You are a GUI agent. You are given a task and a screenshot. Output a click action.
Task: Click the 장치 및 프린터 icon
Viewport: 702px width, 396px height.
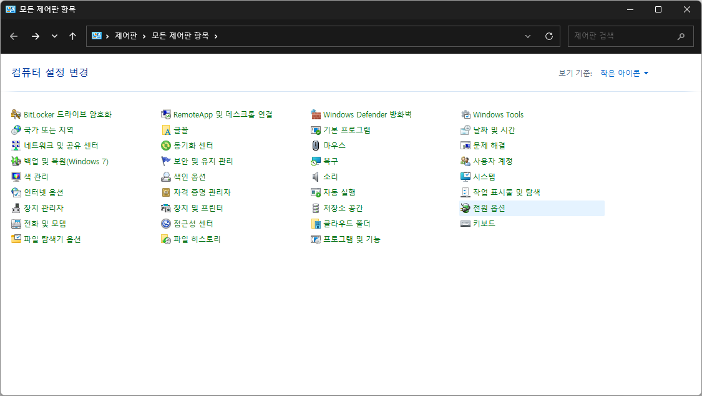166,208
